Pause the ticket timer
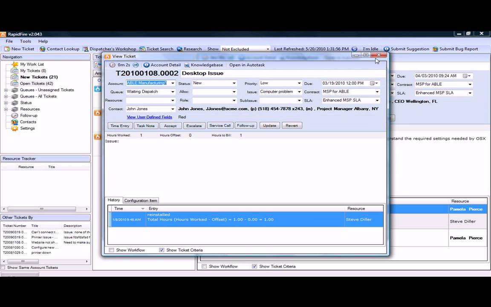The image size is (491, 307). coord(136,65)
